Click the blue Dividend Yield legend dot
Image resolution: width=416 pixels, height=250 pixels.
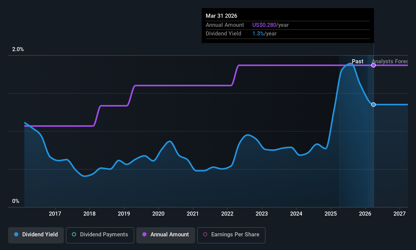16,234
